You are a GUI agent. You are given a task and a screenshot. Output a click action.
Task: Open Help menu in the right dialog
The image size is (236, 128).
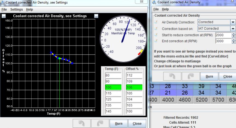click(x=165, y=9)
